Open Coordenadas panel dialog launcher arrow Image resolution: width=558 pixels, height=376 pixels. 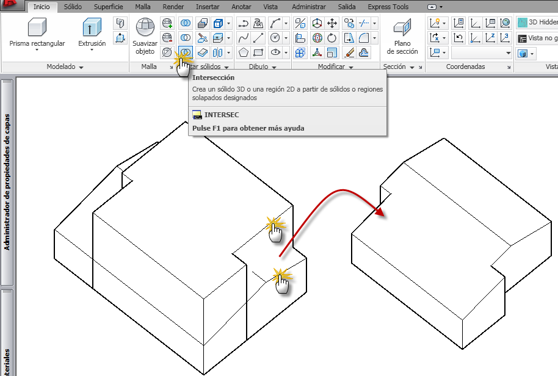pyautogui.click(x=509, y=67)
